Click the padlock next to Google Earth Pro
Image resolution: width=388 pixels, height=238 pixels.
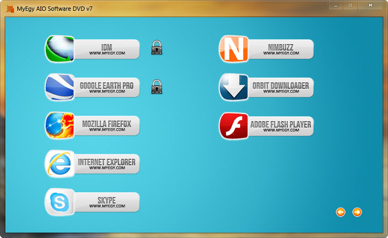click(x=157, y=87)
